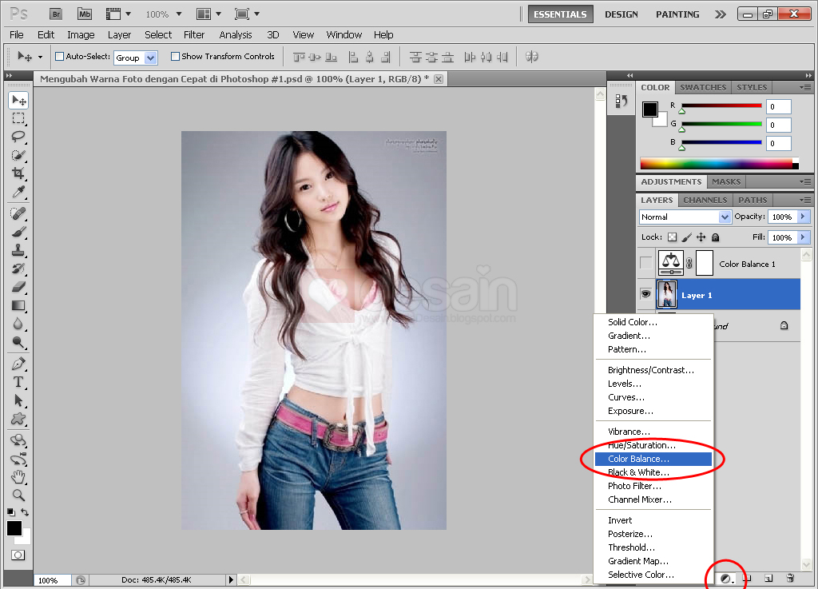Open the blend mode Normal dropdown
This screenshot has width=818, height=589.
685,217
